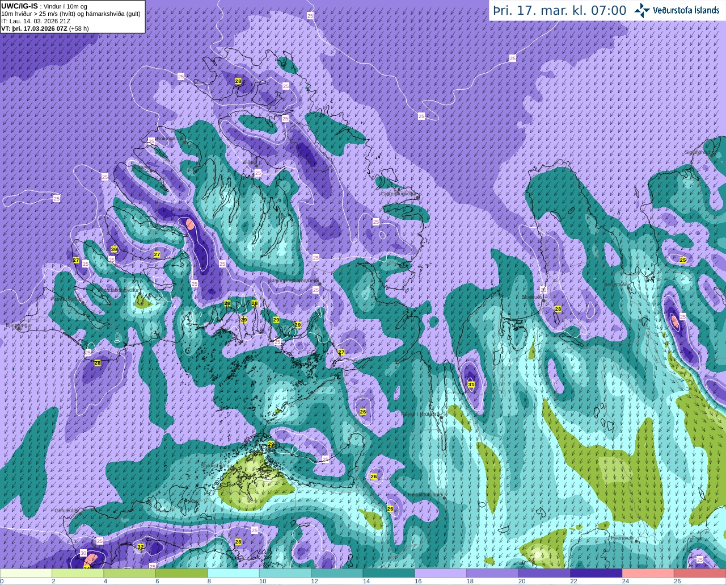Click the 0–2 m/s pale yellow legend swatch
This screenshot has width=726, height=585.
pos(26,573)
